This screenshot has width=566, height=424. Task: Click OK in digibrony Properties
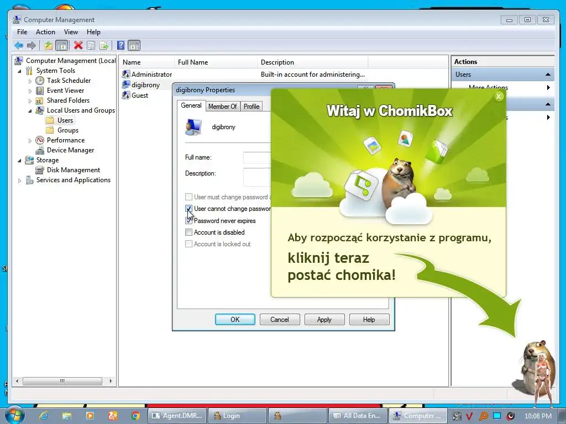[x=235, y=320]
